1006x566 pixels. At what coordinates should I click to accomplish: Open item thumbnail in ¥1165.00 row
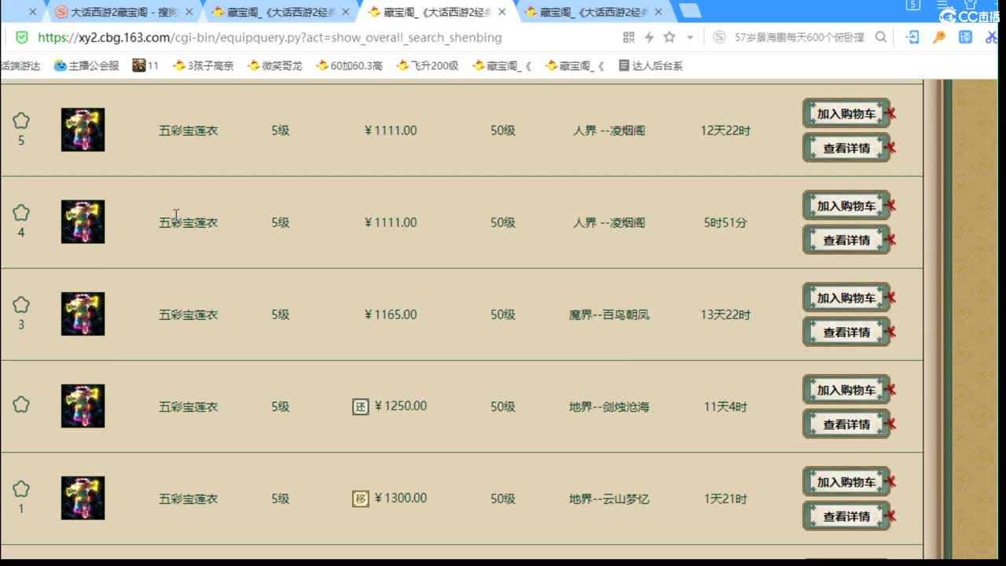pos(83,314)
